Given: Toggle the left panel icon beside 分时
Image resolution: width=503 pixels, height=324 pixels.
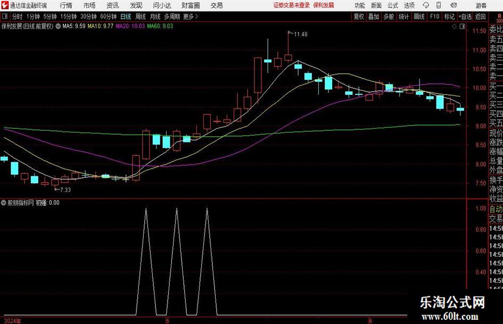Looking at the screenshot, I should point(4,16).
